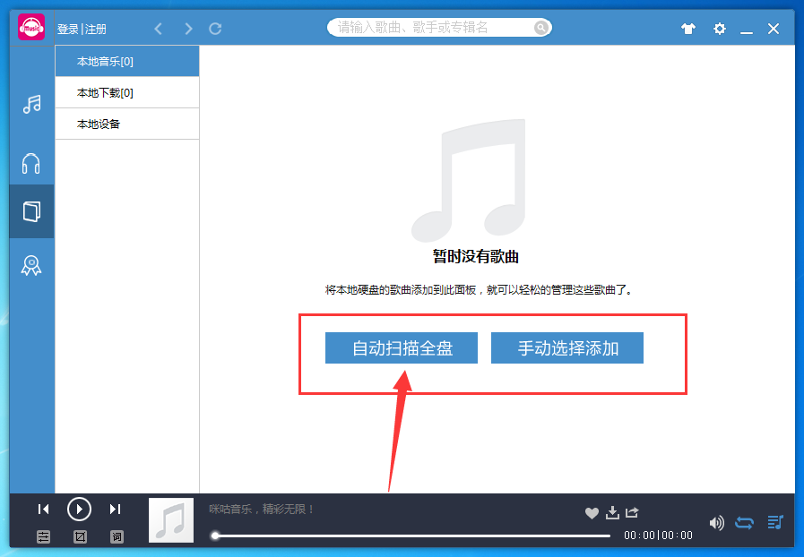Viewport: 804px width, 557px height.
Task: Click the badge icon at sidebar bottom
Action: tap(30, 265)
